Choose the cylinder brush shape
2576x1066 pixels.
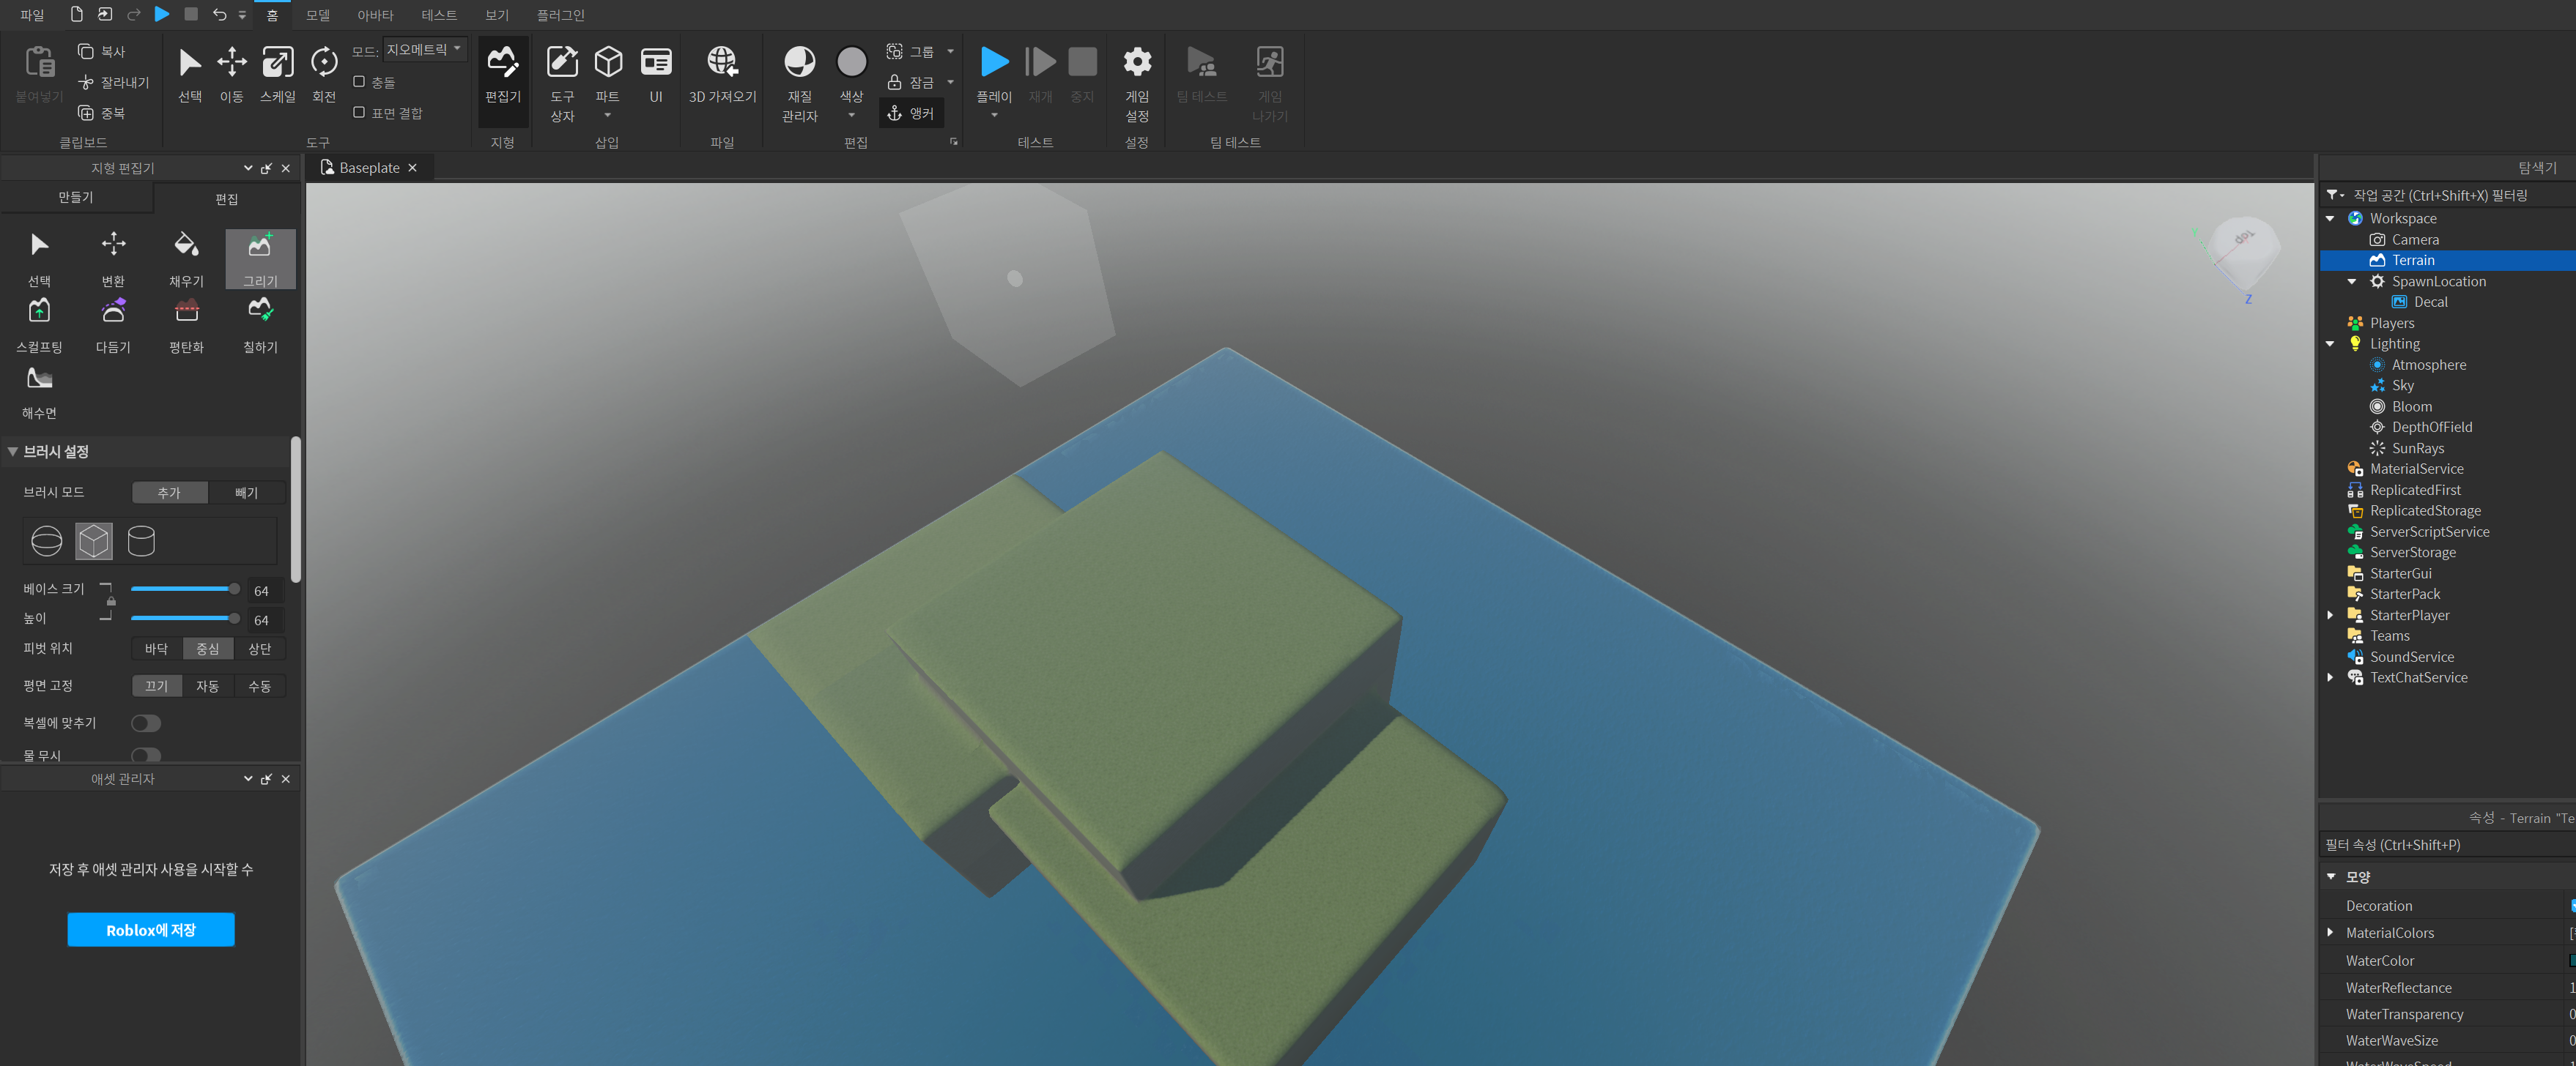tap(141, 542)
